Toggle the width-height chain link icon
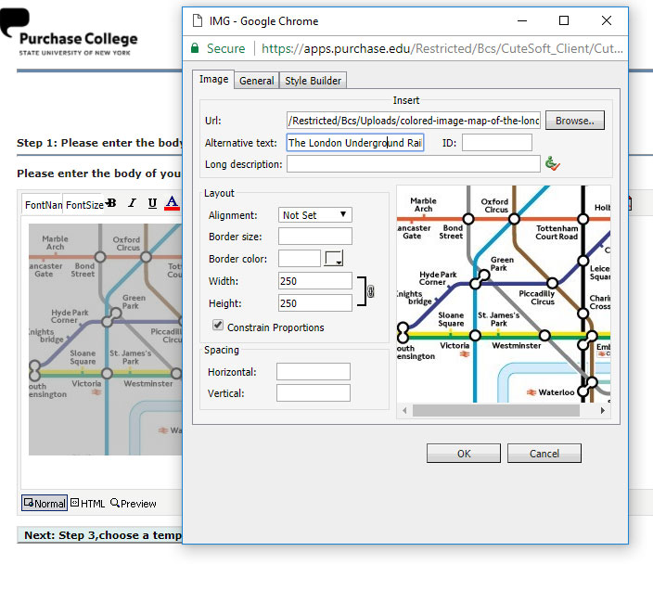The width and height of the screenshot is (653, 590). [370, 291]
